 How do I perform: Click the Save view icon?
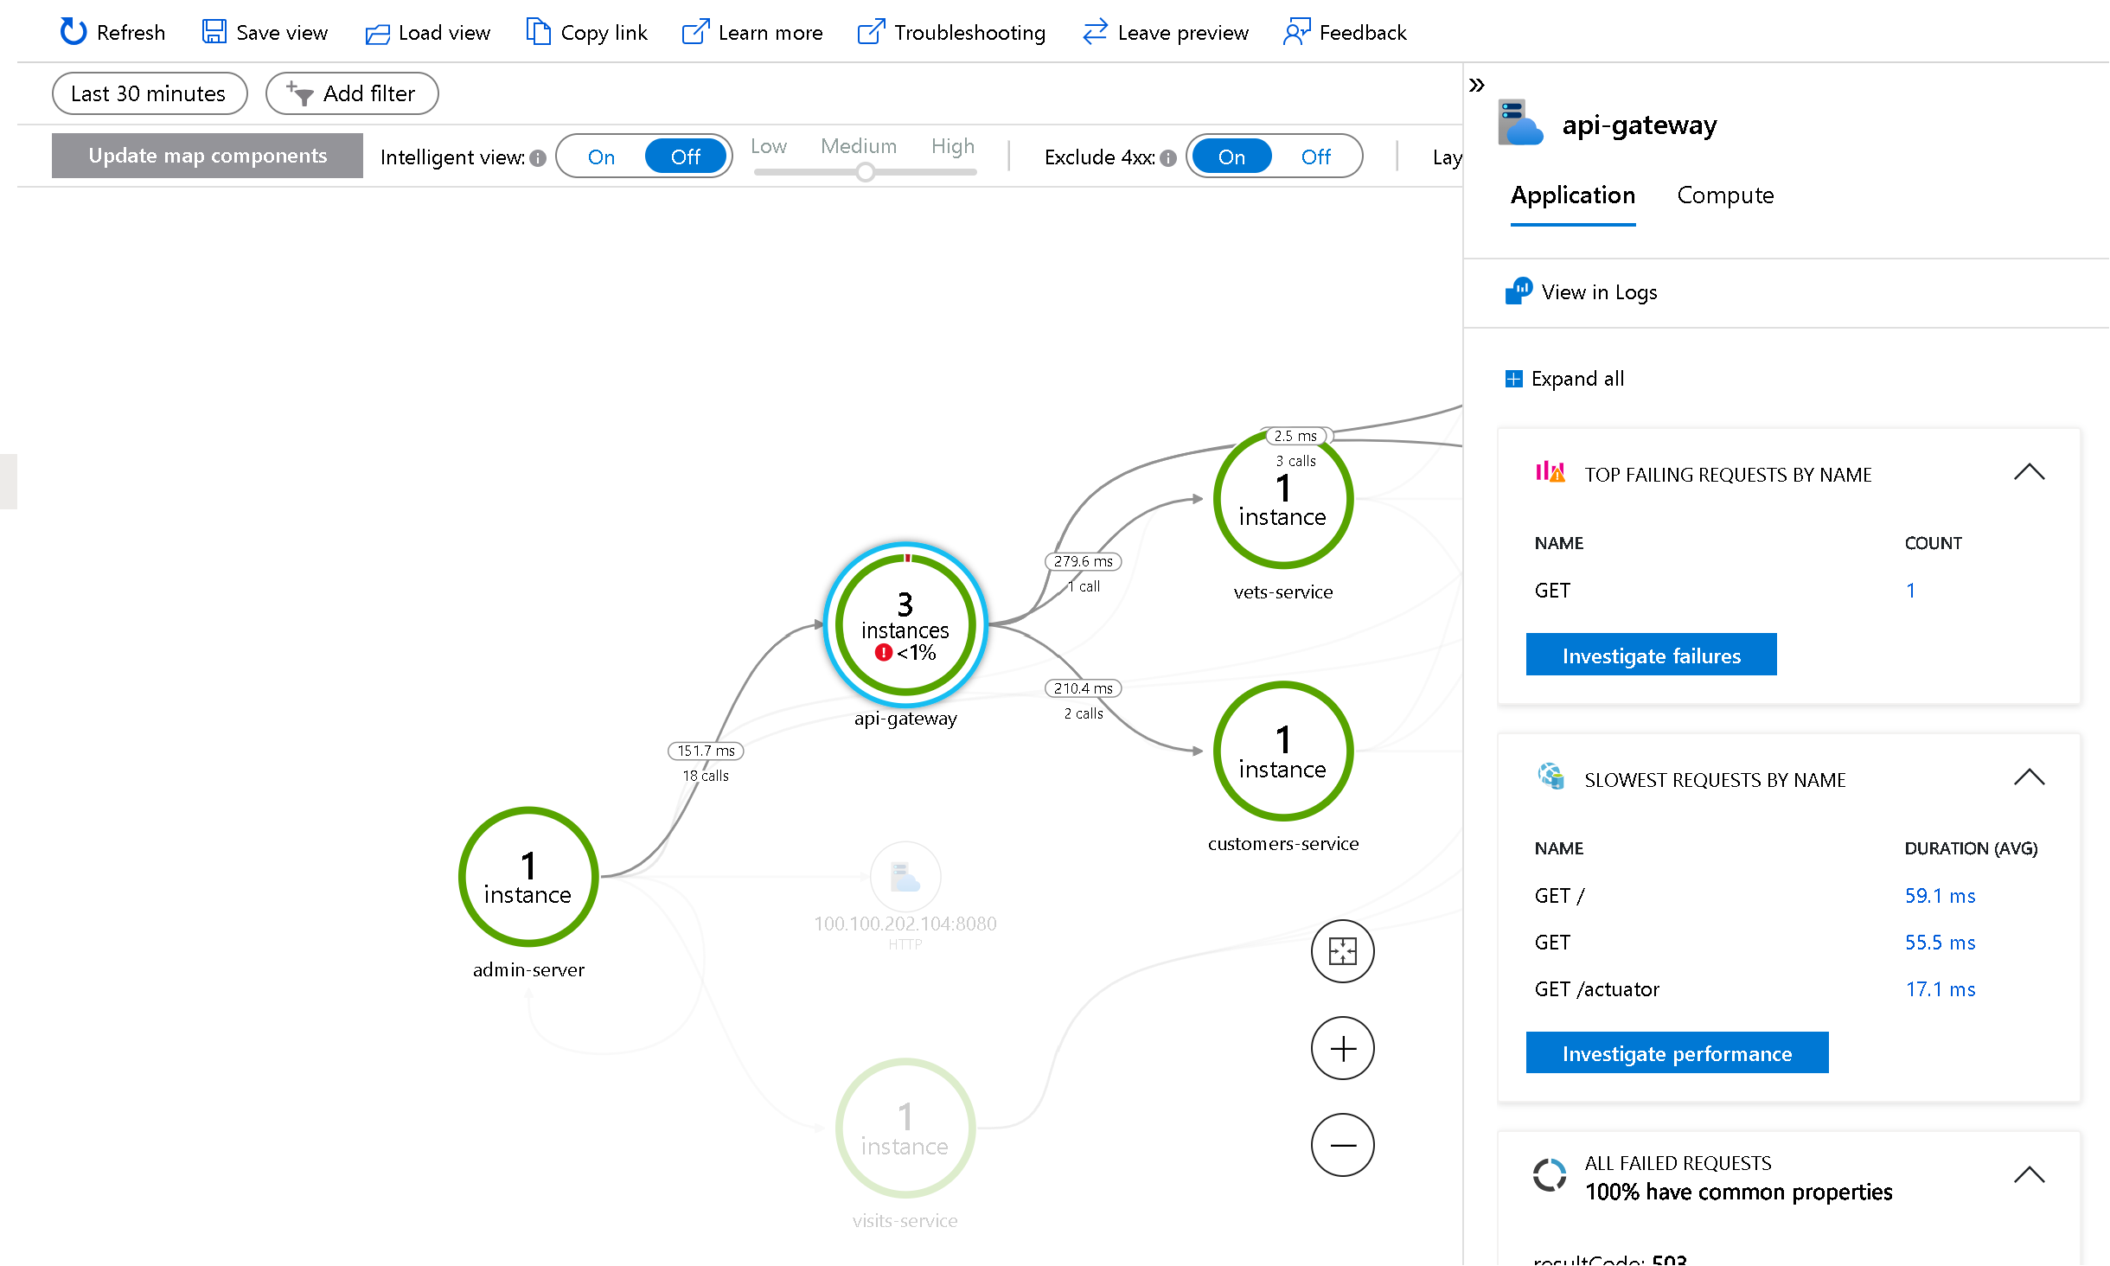[213, 30]
